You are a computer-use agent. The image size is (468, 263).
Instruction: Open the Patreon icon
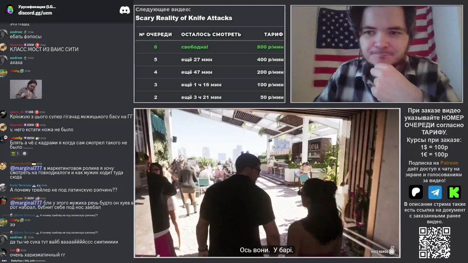(416, 192)
